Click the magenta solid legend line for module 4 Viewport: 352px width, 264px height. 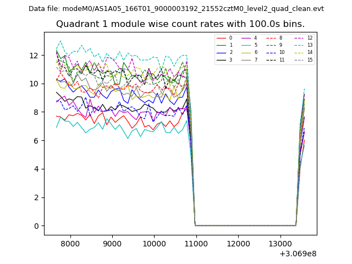point(245,38)
